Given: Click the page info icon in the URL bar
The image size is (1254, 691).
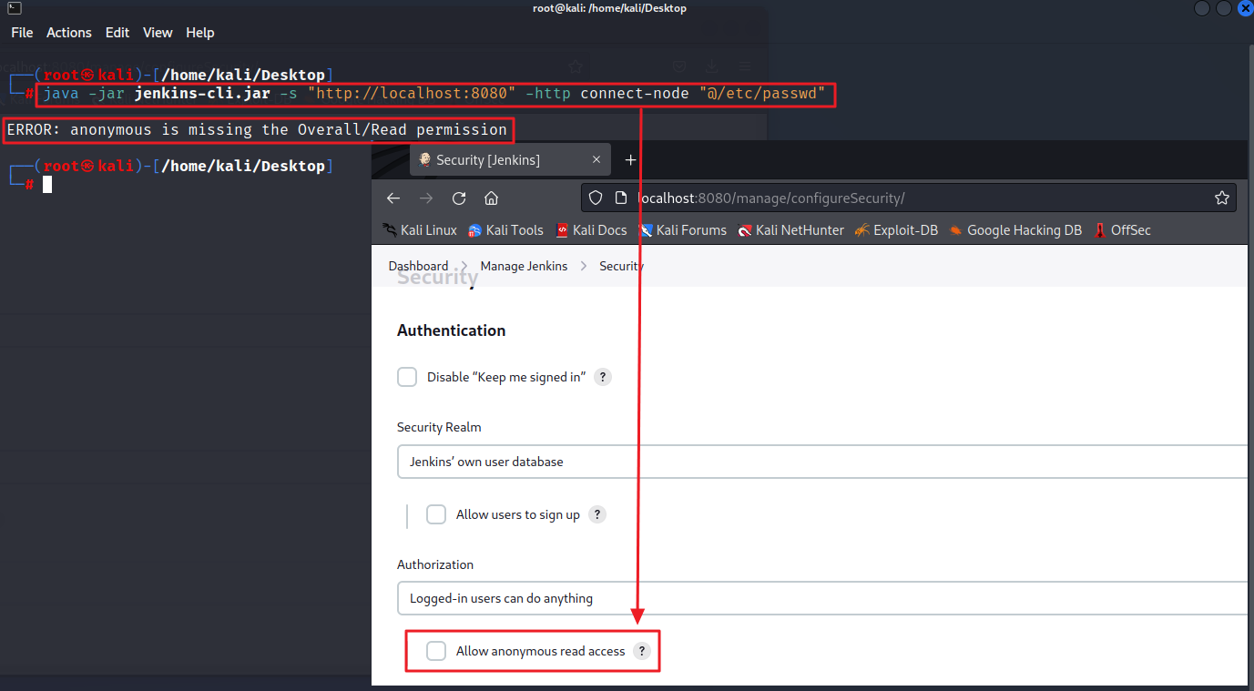Looking at the screenshot, I should point(620,198).
